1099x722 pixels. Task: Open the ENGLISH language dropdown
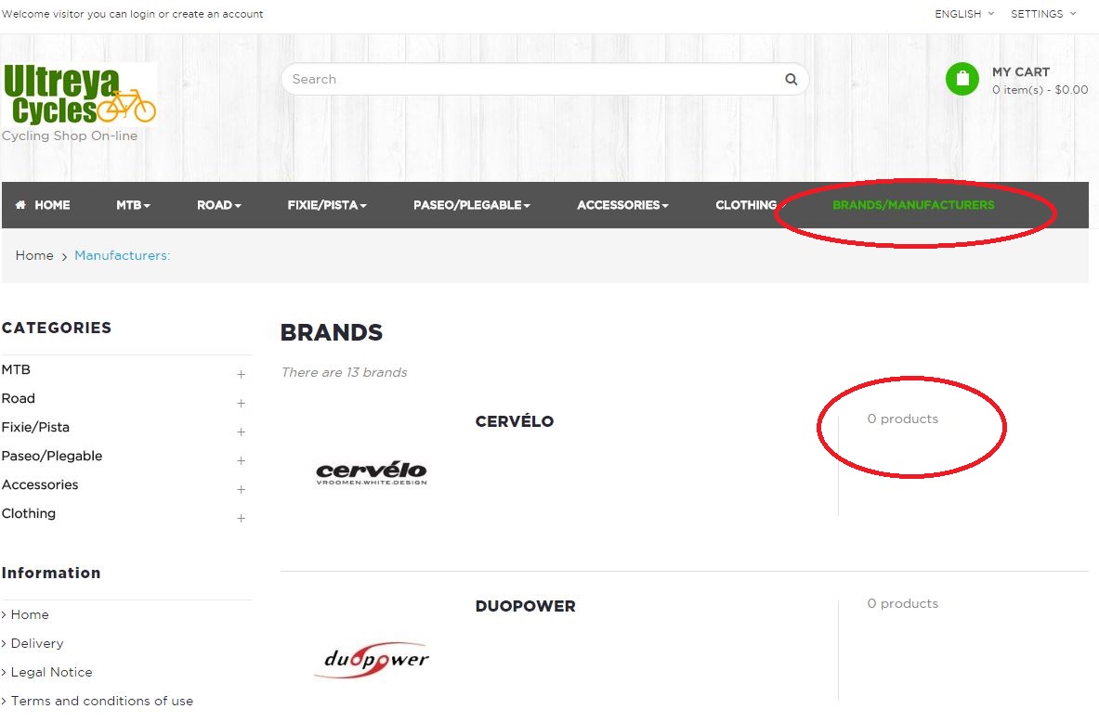pyautogui.click(x=963, y=14)
